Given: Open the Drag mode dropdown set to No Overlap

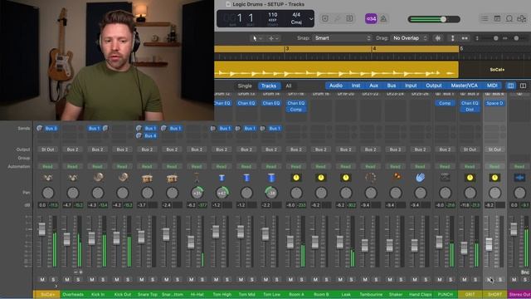Looking at the screenshot, I should coord(409,38).
